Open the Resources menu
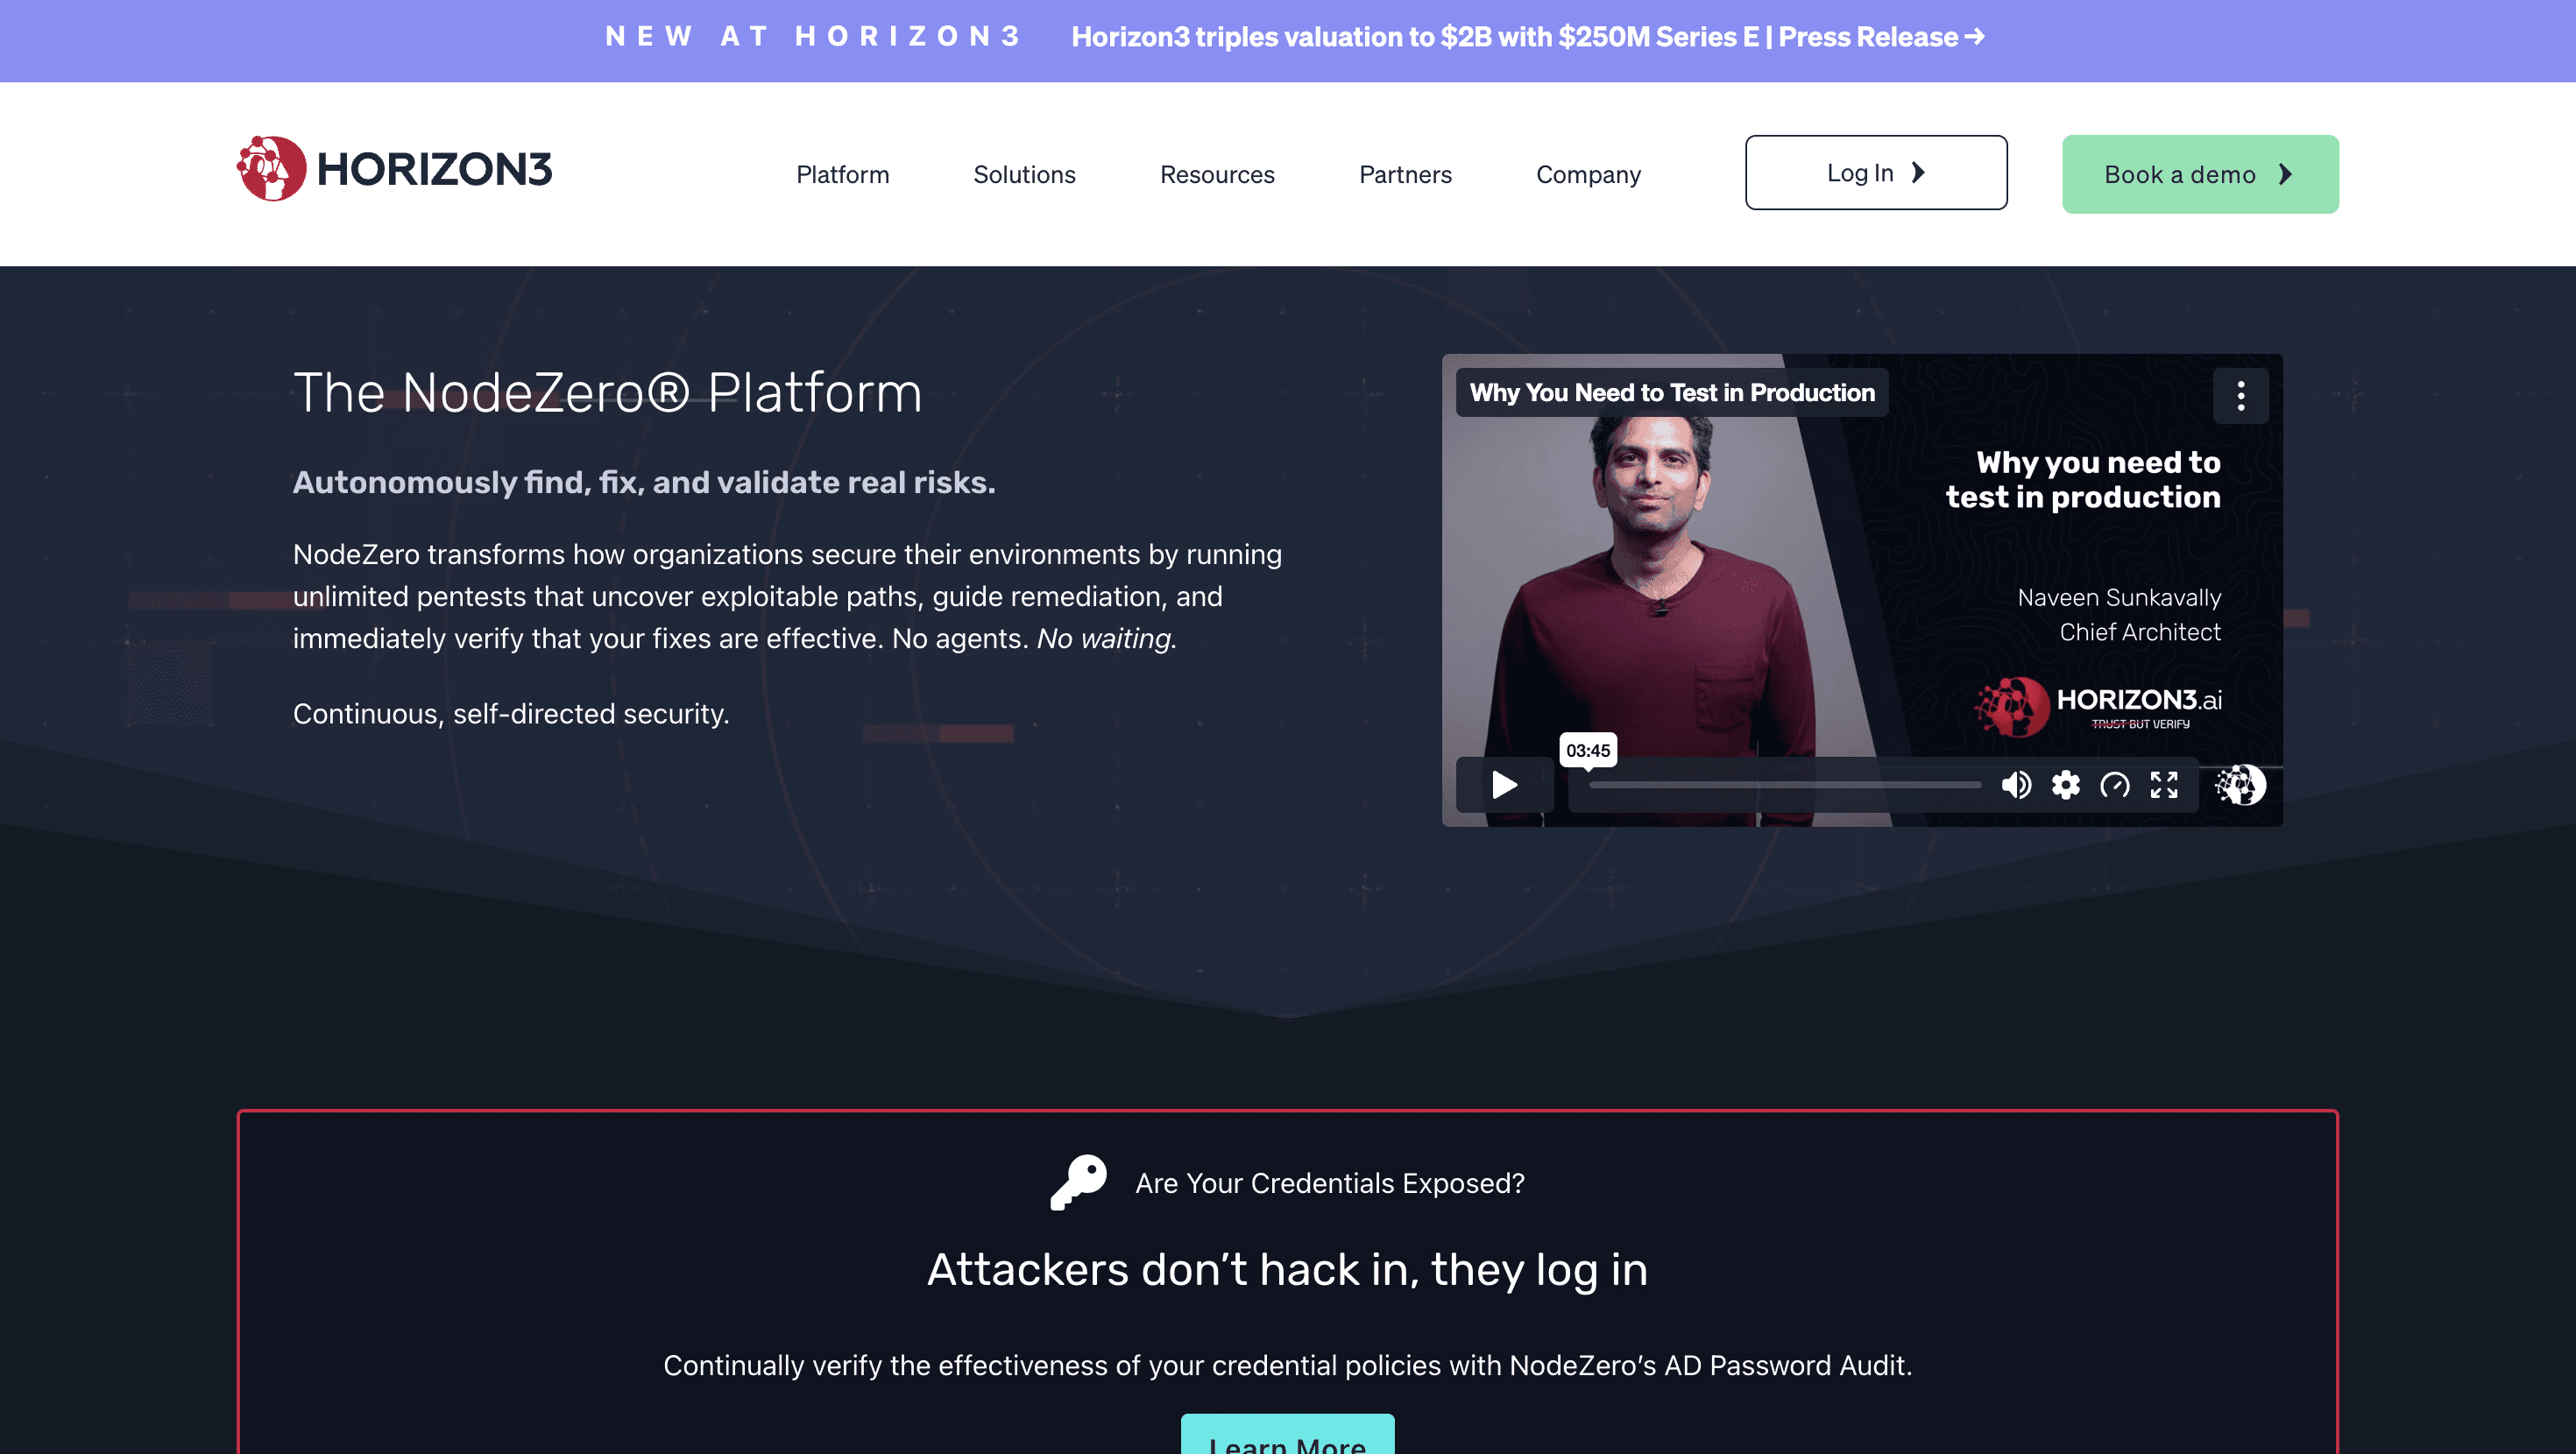 pyautogui.click(x=1217, y=174)
